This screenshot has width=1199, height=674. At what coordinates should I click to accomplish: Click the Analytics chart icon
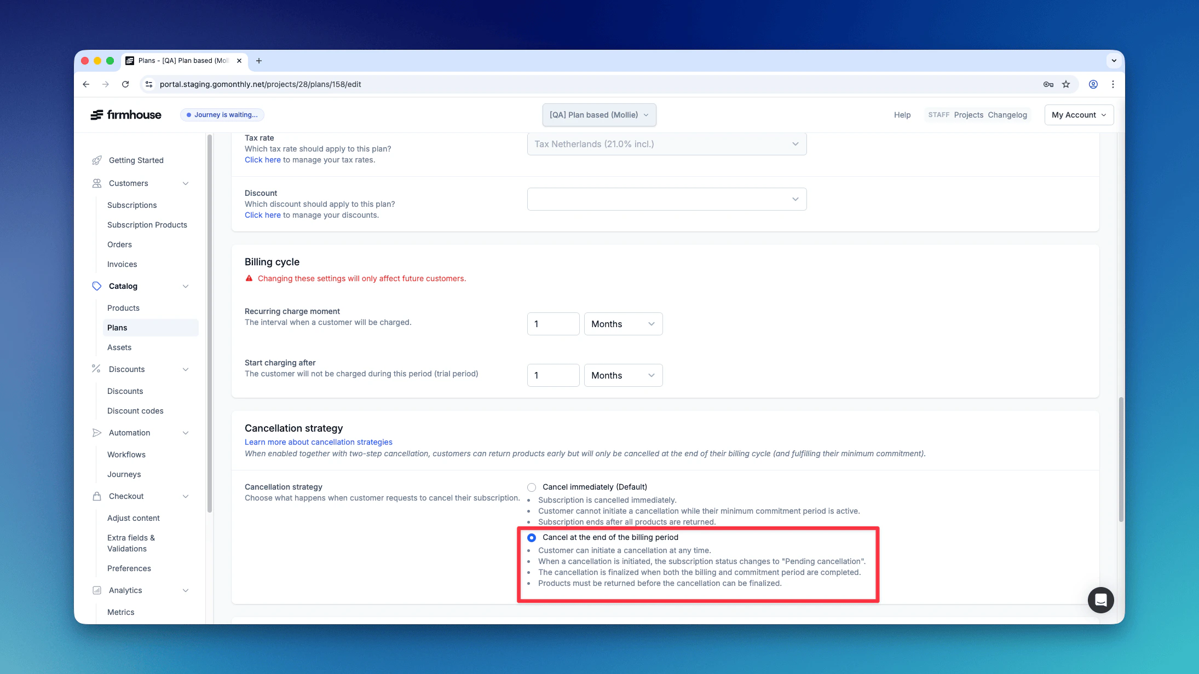pos(97,590)
